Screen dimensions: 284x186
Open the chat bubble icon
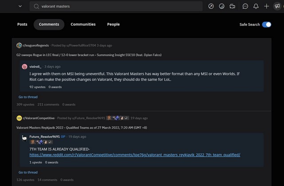point(245,6)
